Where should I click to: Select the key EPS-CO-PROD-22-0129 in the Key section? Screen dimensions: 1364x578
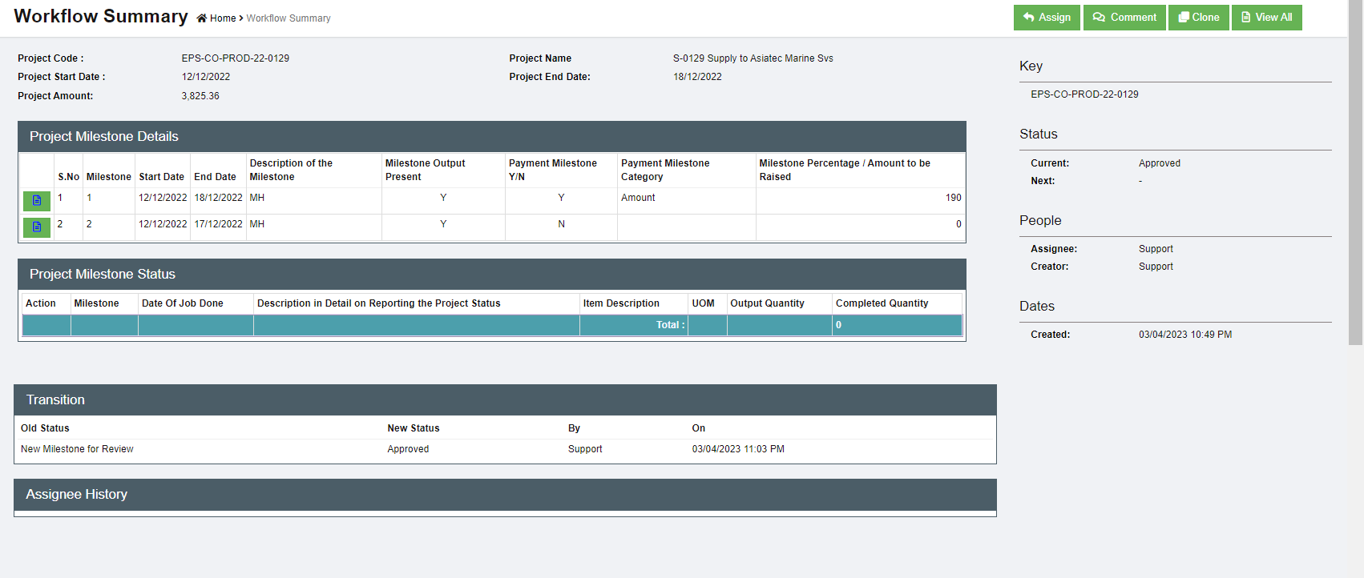pos(1084,94)
